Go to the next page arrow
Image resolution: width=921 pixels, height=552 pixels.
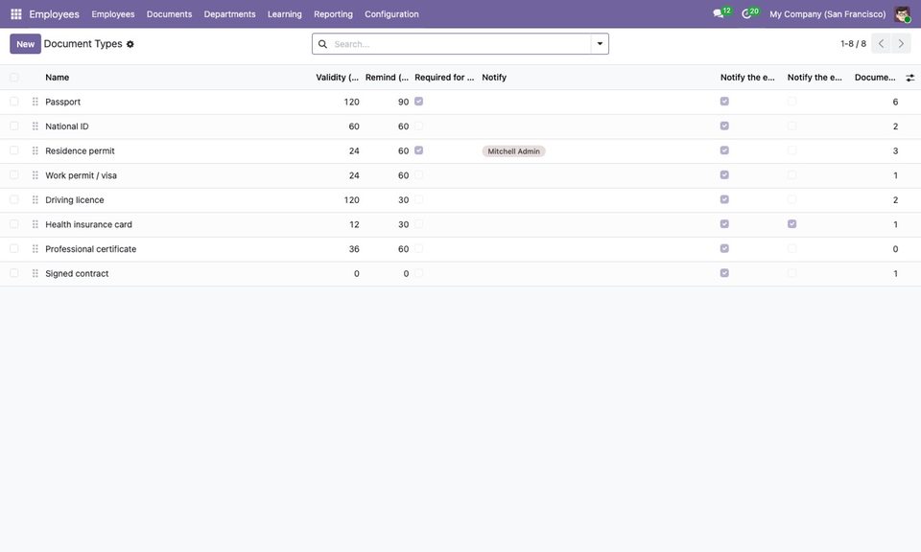pyautogui.click(x=901, y=44)
